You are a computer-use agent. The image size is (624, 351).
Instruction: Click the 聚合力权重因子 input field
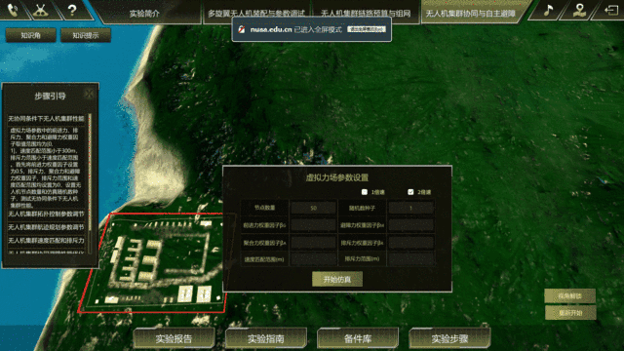[x=313, y=243]
